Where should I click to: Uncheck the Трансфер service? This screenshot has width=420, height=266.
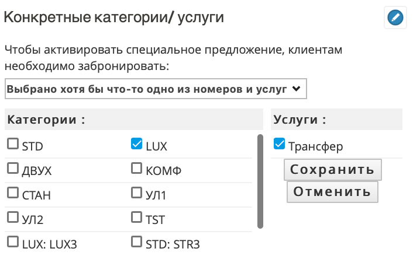(279, 143)
